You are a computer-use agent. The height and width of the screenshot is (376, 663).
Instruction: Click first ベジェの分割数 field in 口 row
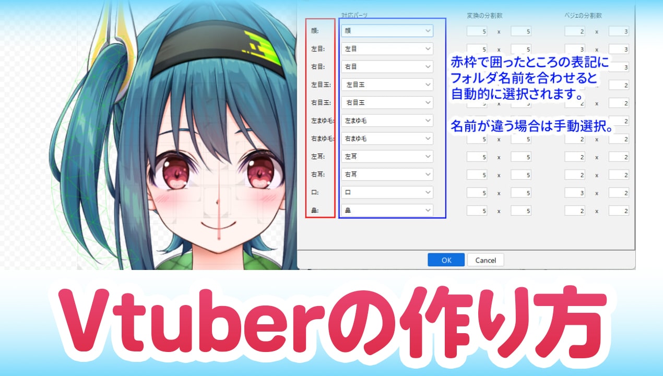click(x=575, y=193)
